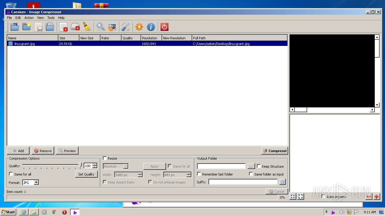
Task: Sort by the Name column header
Action: click(32, 38)
